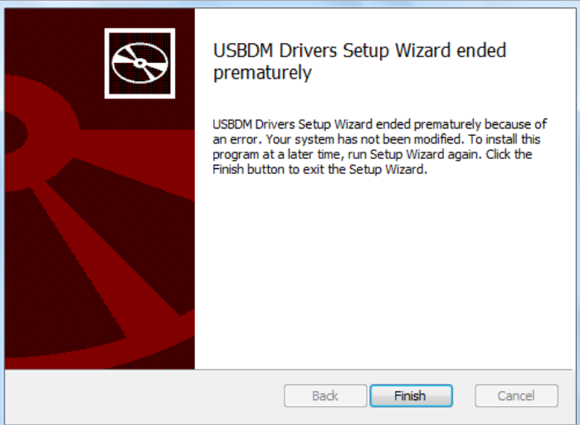Click the CD disc installer icon

140,64
